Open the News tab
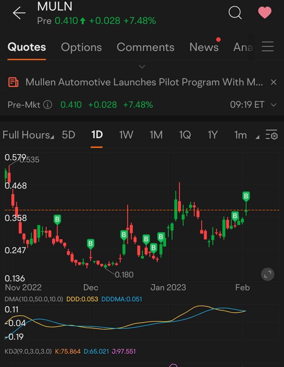Viewport: 284px width, 367px height. pyautogui.click(x=204, y=47)
